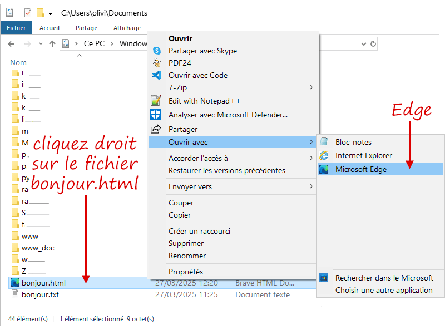
Task: Click the Microsoft Edge icon in submenu
Action: [x=324, y=169]
